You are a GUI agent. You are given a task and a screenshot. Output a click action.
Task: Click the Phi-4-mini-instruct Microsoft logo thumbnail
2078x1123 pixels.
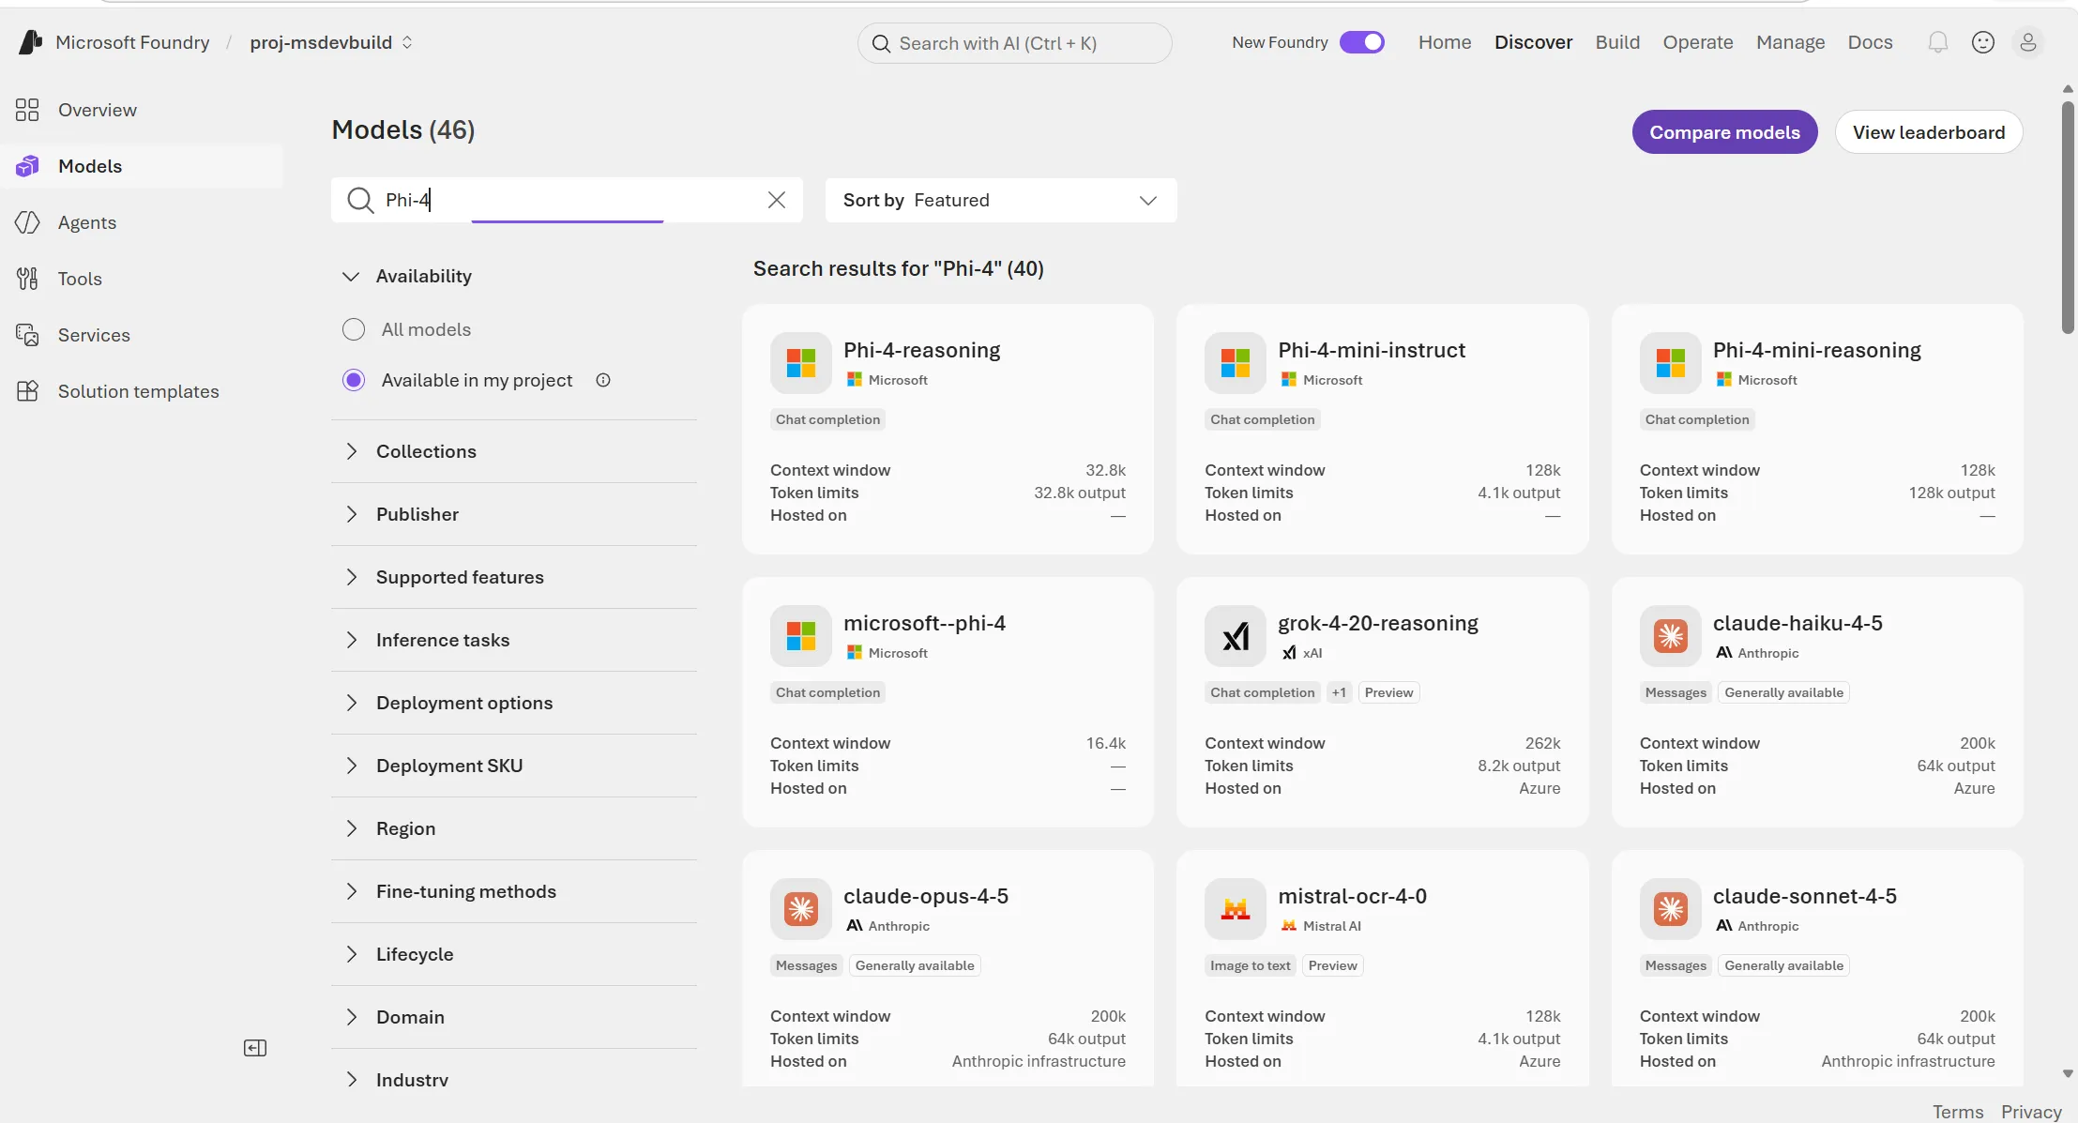pos(1236,363)
